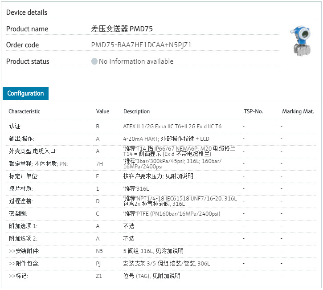
Task: Click the 安装支架 3/5 阀组 description
Action: click(x=167, y=264)
